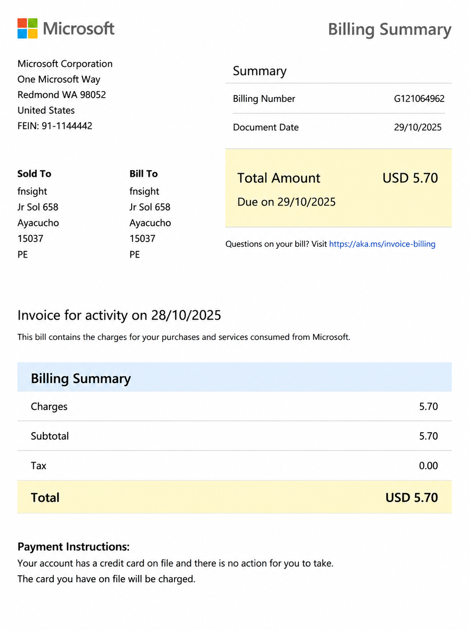Click 'The card you have on file' sentence
469x630 pixels.
(x=107, y=579)
